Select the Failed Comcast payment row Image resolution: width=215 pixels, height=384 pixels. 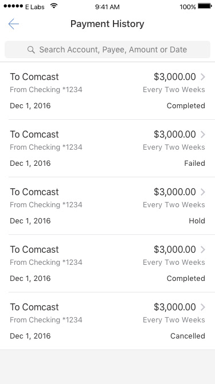(x=108, y=149)
